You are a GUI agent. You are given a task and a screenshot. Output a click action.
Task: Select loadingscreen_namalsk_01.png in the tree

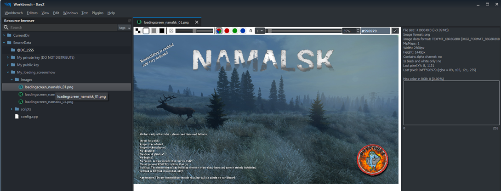[x=67, y=87]
